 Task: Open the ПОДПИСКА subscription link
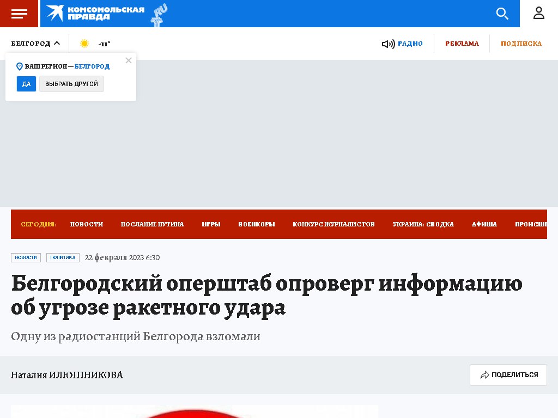coord(521,44)
